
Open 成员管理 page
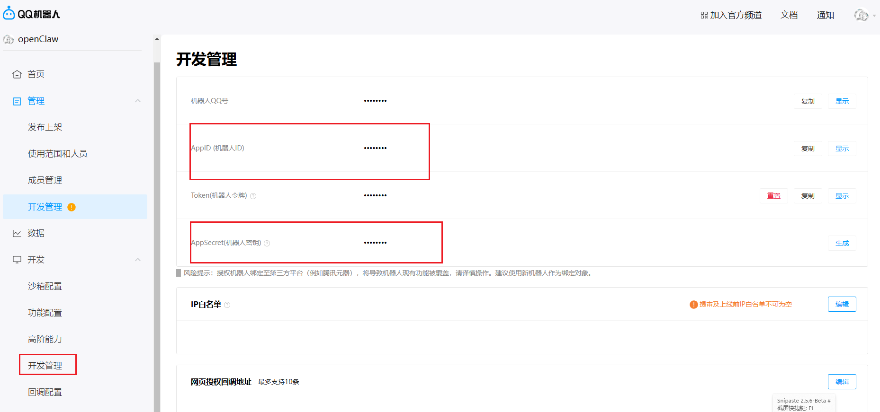click(x=45, y=180)
